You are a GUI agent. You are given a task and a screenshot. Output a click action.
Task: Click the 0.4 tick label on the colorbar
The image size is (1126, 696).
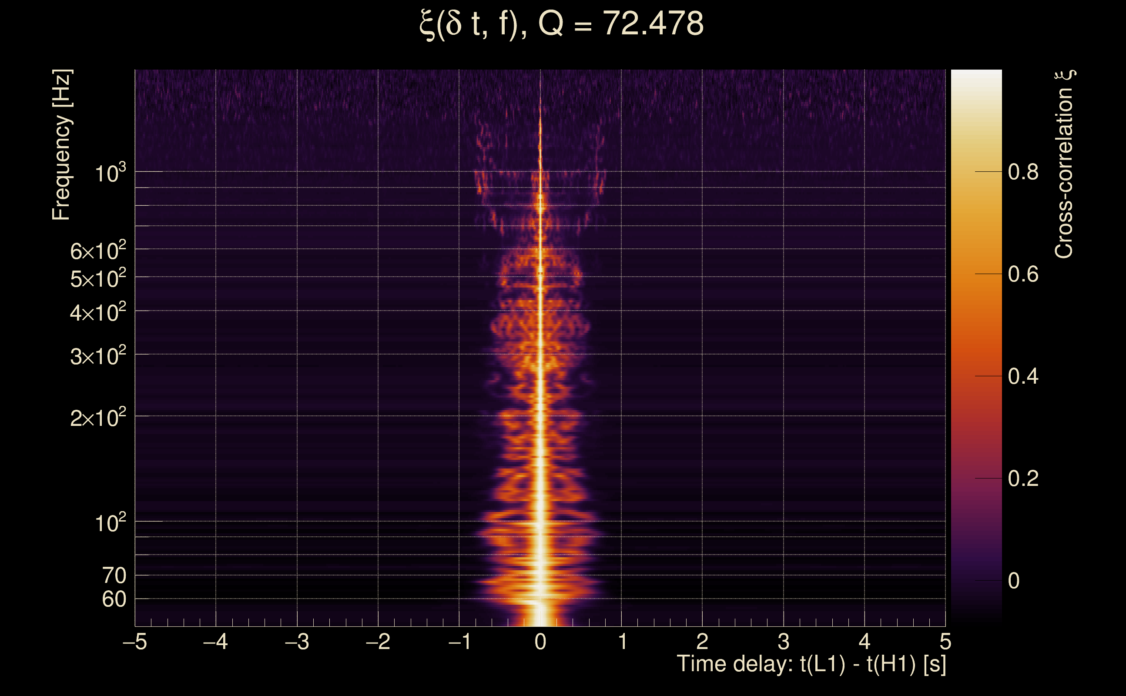[1023, 377]
